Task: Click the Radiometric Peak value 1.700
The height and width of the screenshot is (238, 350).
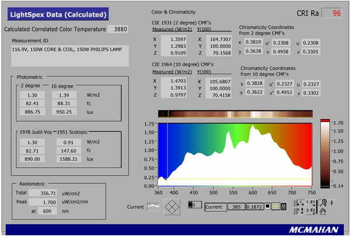Action: (x=43, y=202)
